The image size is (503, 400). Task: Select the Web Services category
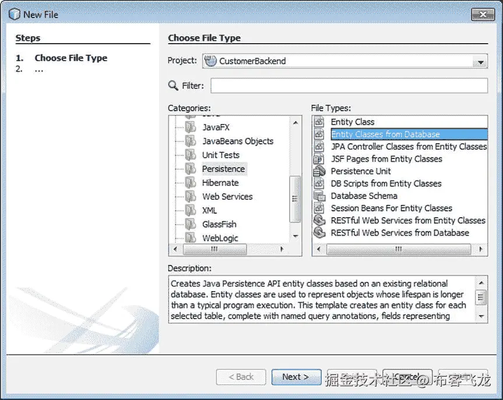tap(227, 196)
